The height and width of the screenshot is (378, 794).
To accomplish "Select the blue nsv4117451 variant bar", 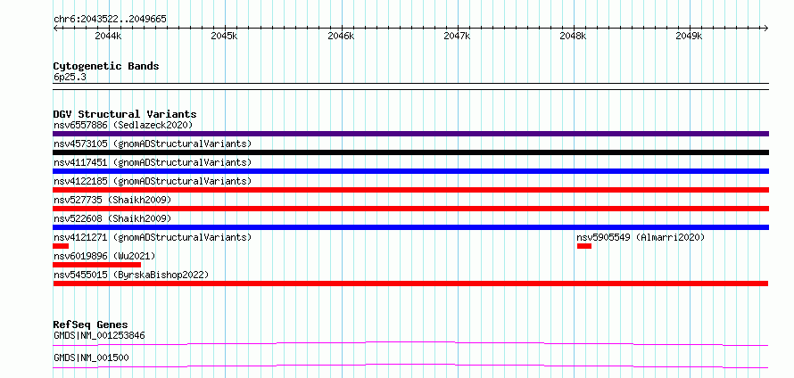I will click(x=410, y=171).
